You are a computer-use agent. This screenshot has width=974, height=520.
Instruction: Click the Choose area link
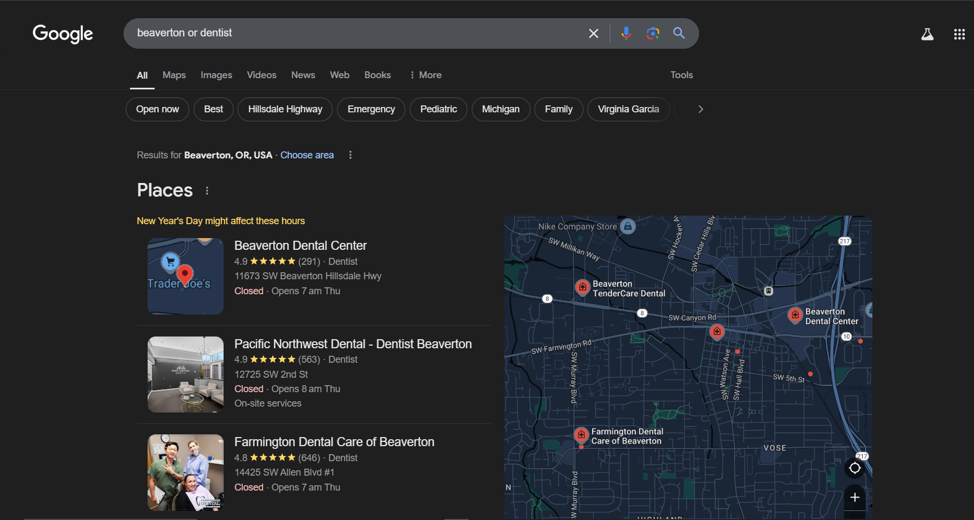307,155
